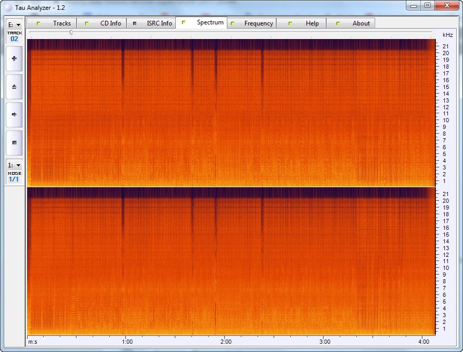Eject the disc with the eject button
Viewport: 463px width, 352px height.
pyautogui.click(x=14, y=87)
